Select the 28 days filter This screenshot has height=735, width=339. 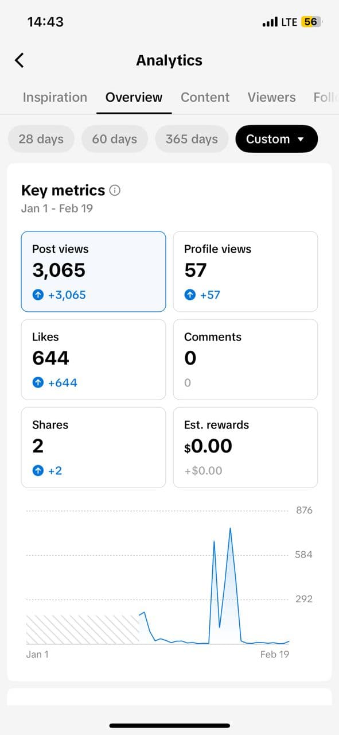click(x=41, y=138)
